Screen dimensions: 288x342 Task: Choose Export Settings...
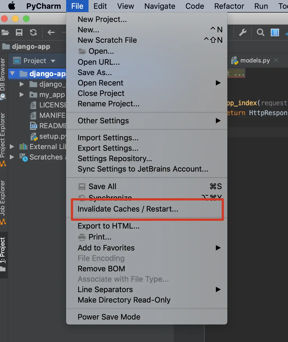pyautogui.click(x=147, y=148)
